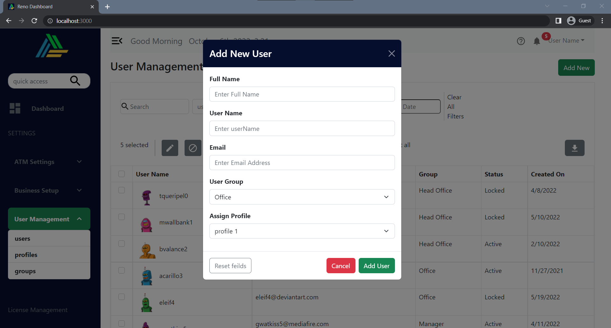
Task: Click the quick access search box
Action: pos(49,81)
